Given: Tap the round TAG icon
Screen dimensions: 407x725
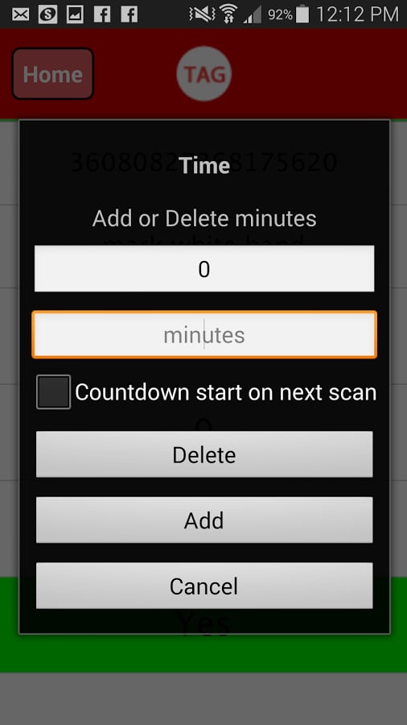Looking at the screenshot, I should [x=204, y=73].
